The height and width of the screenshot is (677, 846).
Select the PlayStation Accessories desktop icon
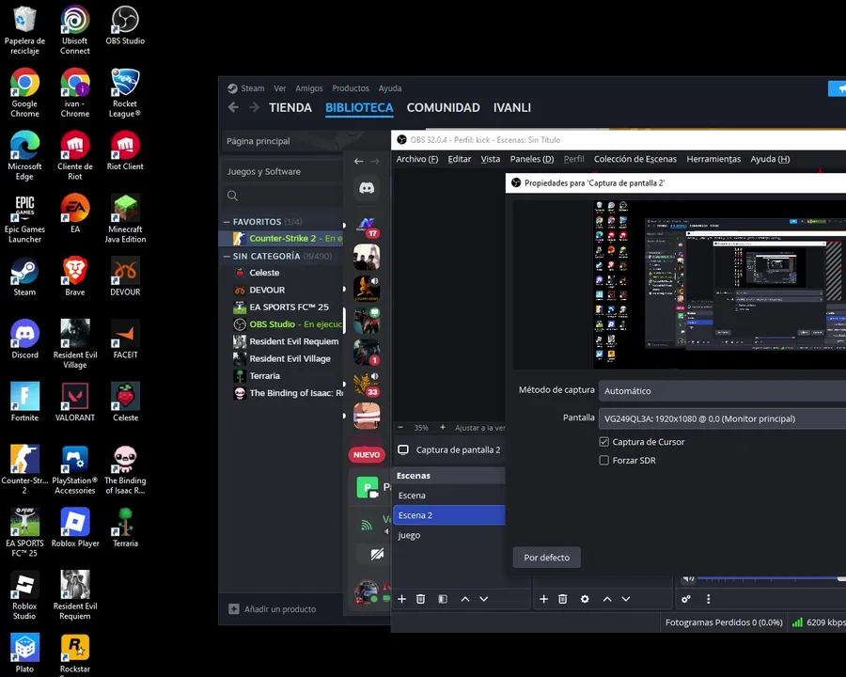point(75,470)
